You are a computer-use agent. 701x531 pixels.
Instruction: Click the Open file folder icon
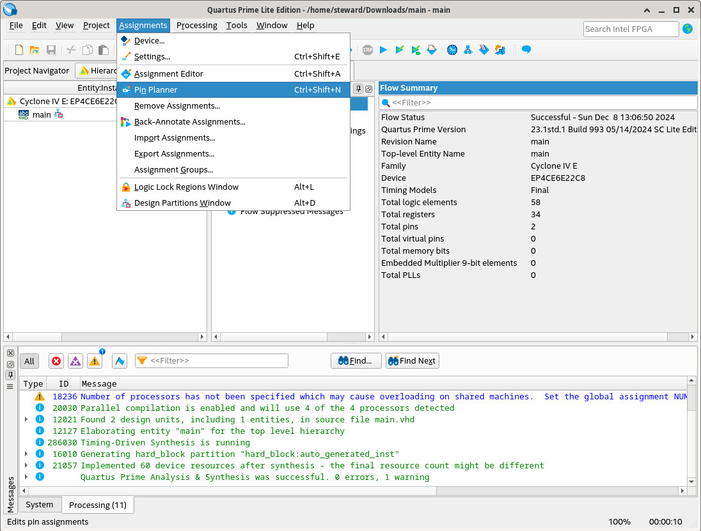pyautogui.click(x=35, y=50)
